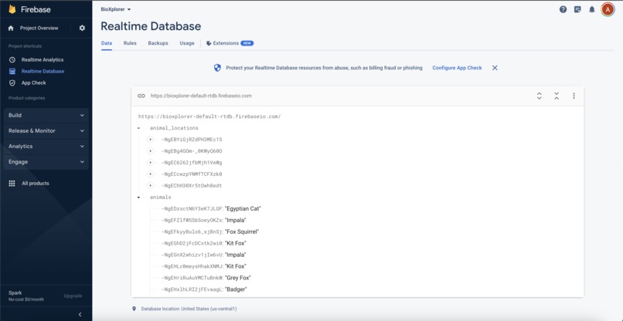Expand the Analytics section

[x=46, y=147]
